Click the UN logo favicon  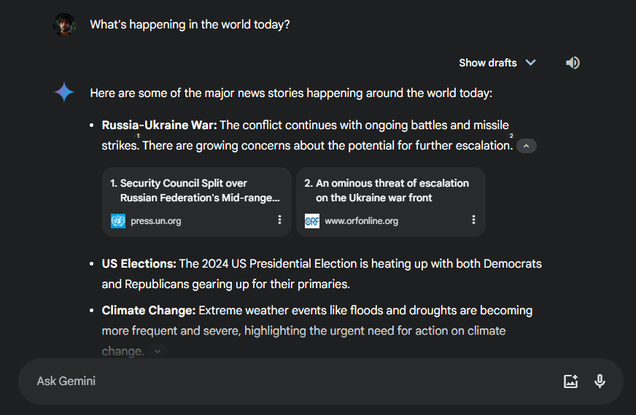(118, 221)
